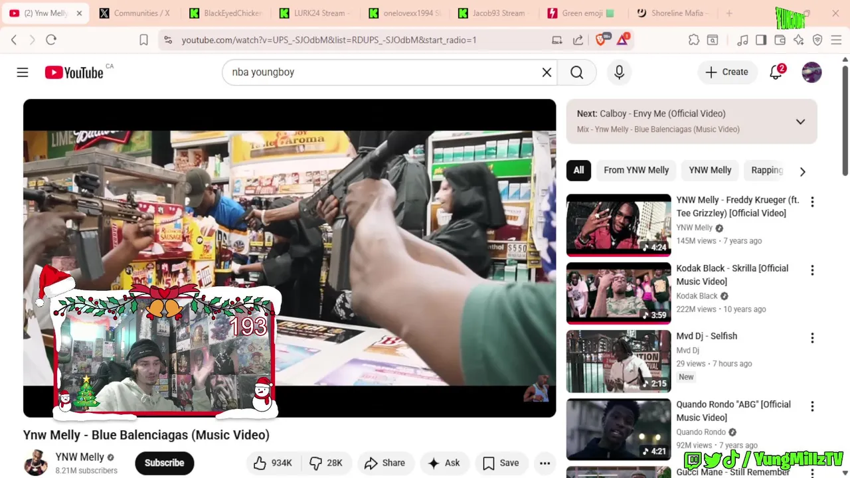Open more actions menu below video
The width and height of the screenshot is (850, 478).
(x=545, y=463)
